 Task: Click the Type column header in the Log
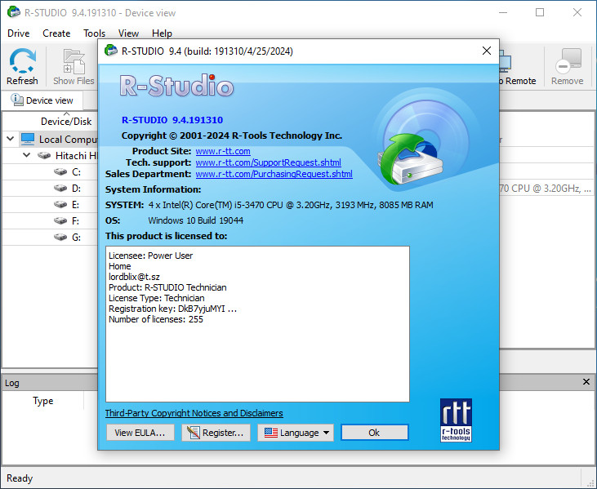(x=42, y=401)
